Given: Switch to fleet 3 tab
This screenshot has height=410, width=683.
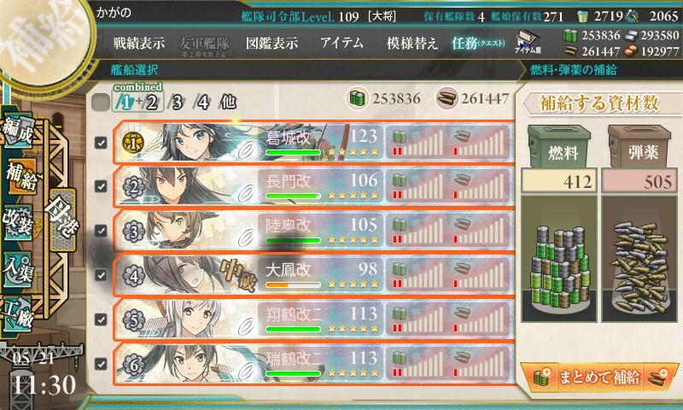Looking at the screenshot, I should 177,102.
